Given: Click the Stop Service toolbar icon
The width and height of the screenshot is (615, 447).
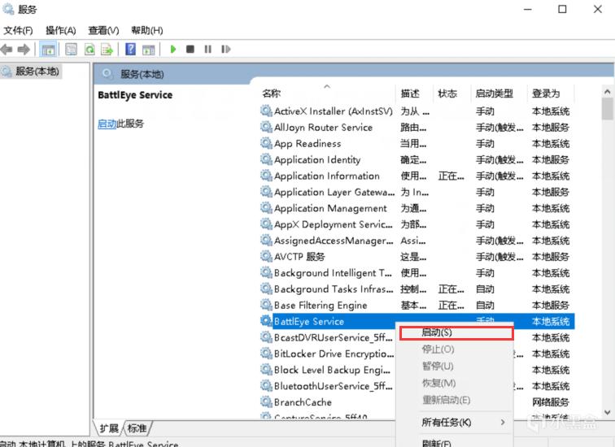Looking at the screenshot, I should (190, 50).
